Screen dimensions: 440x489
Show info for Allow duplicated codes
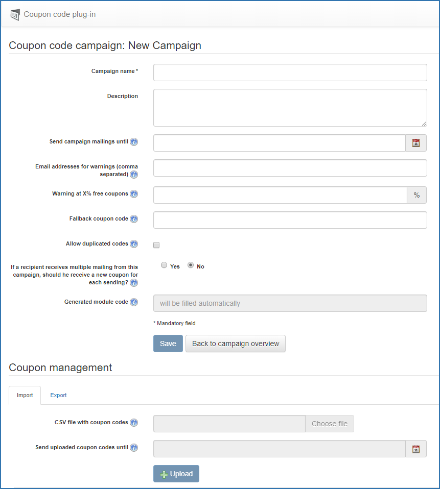[x=134, y=244]
